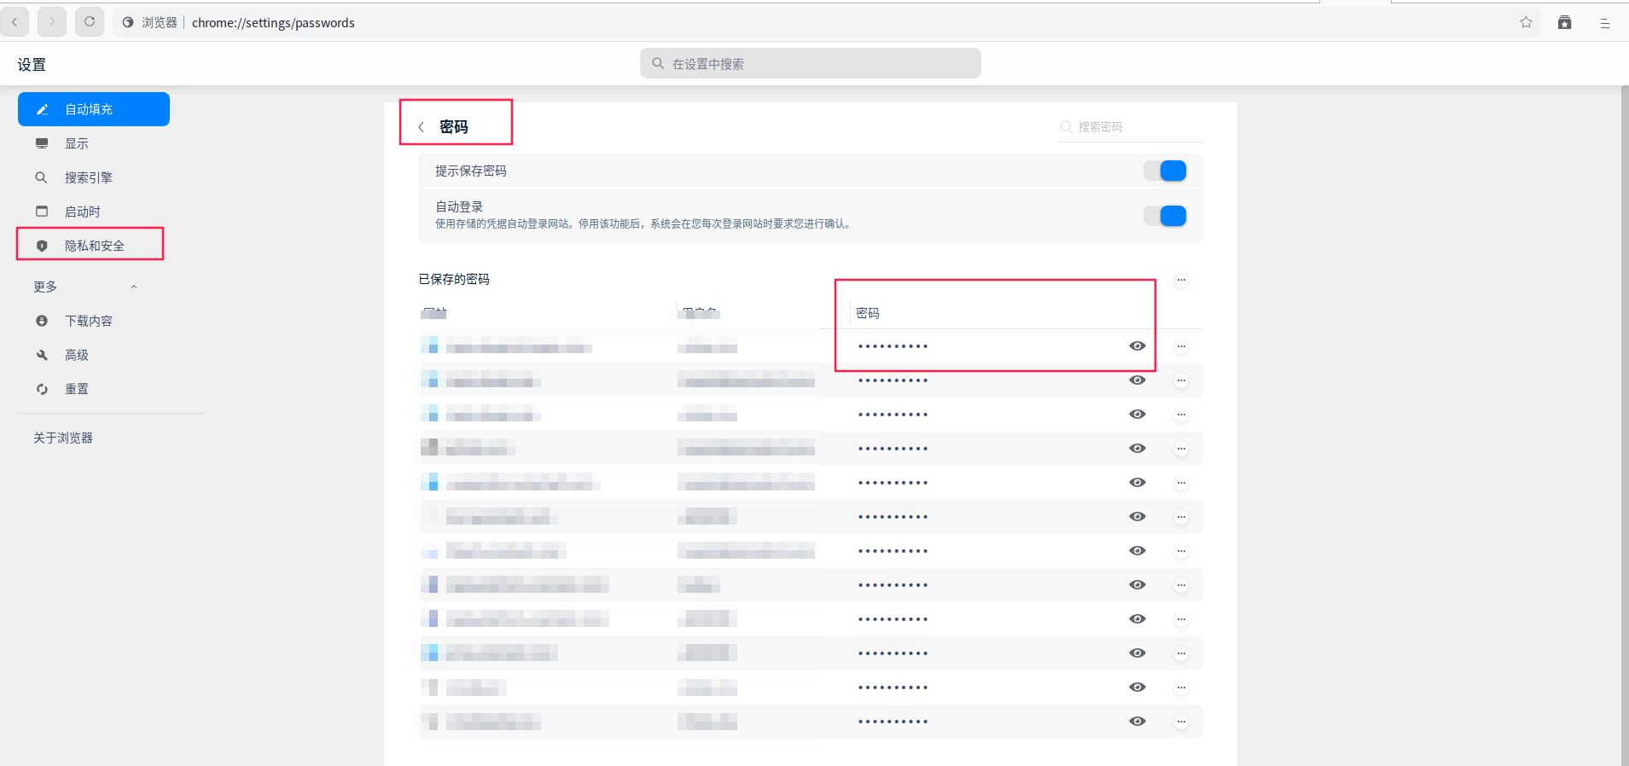Open the browser main menu icon
Image resolution: width=1629 pixels, height=766 pixels.
tap(1604, 23)
